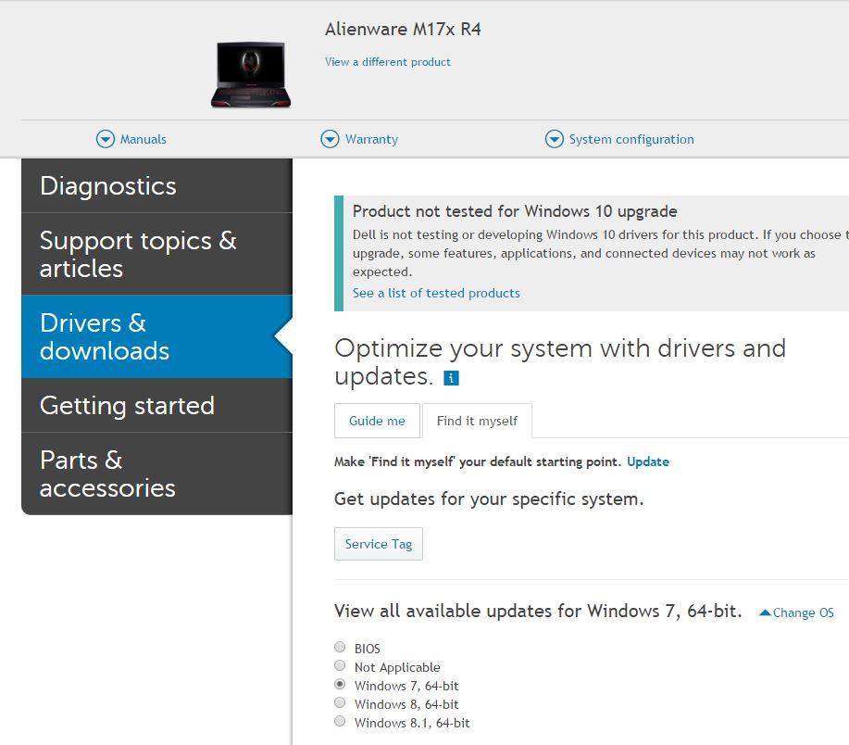Open Parts & accessories section
Viewport: 849px width, 745px height.
coord(157,474)
